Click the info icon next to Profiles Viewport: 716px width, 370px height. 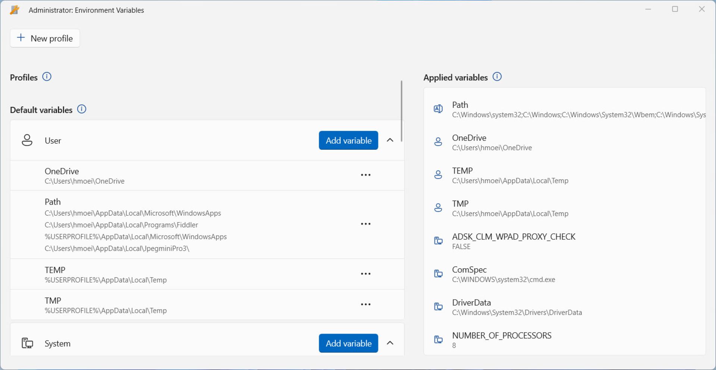click(47, 77)
